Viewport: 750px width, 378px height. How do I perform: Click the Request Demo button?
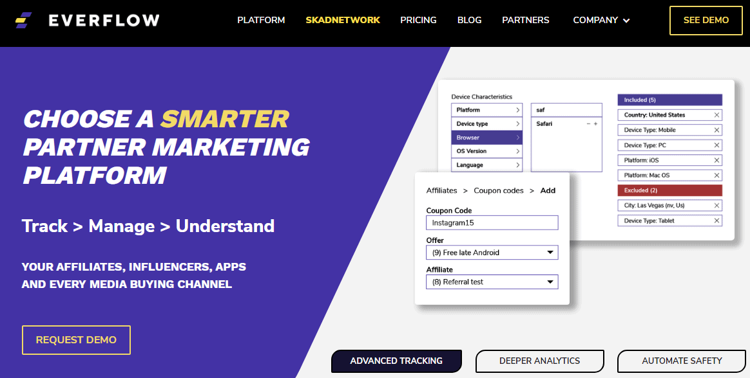tap(76, 340)
